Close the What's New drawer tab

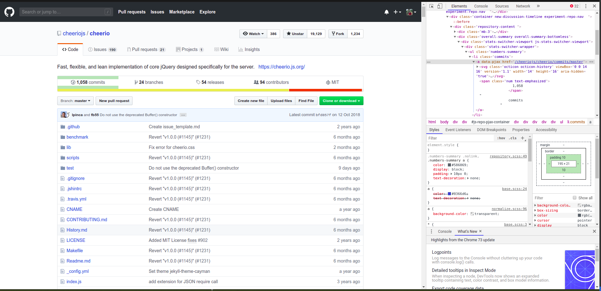click(480, 231)
